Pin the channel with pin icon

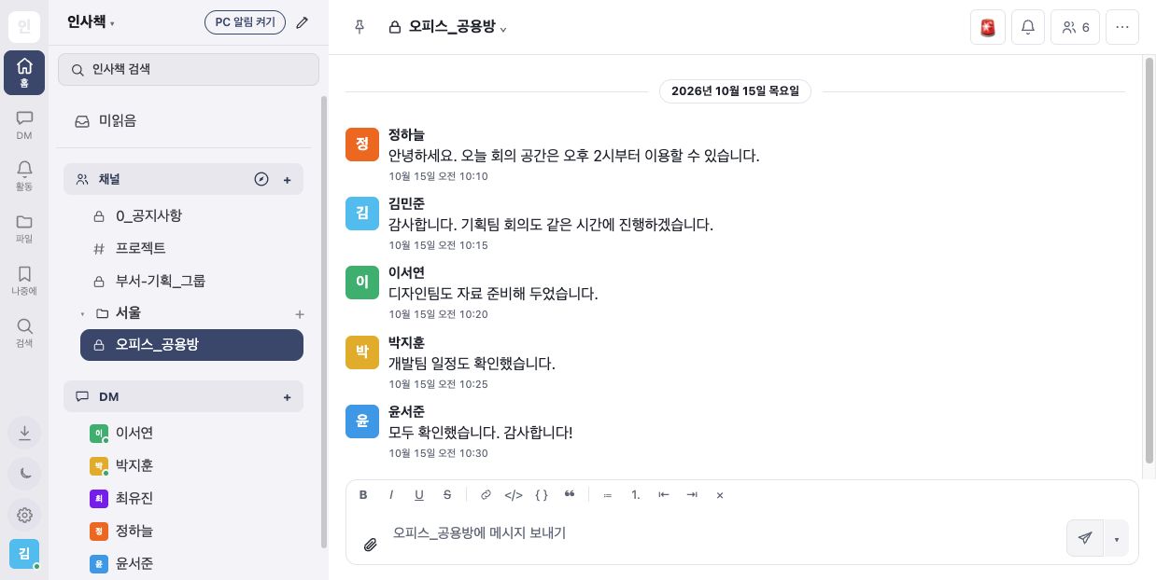tap(359, 27)
